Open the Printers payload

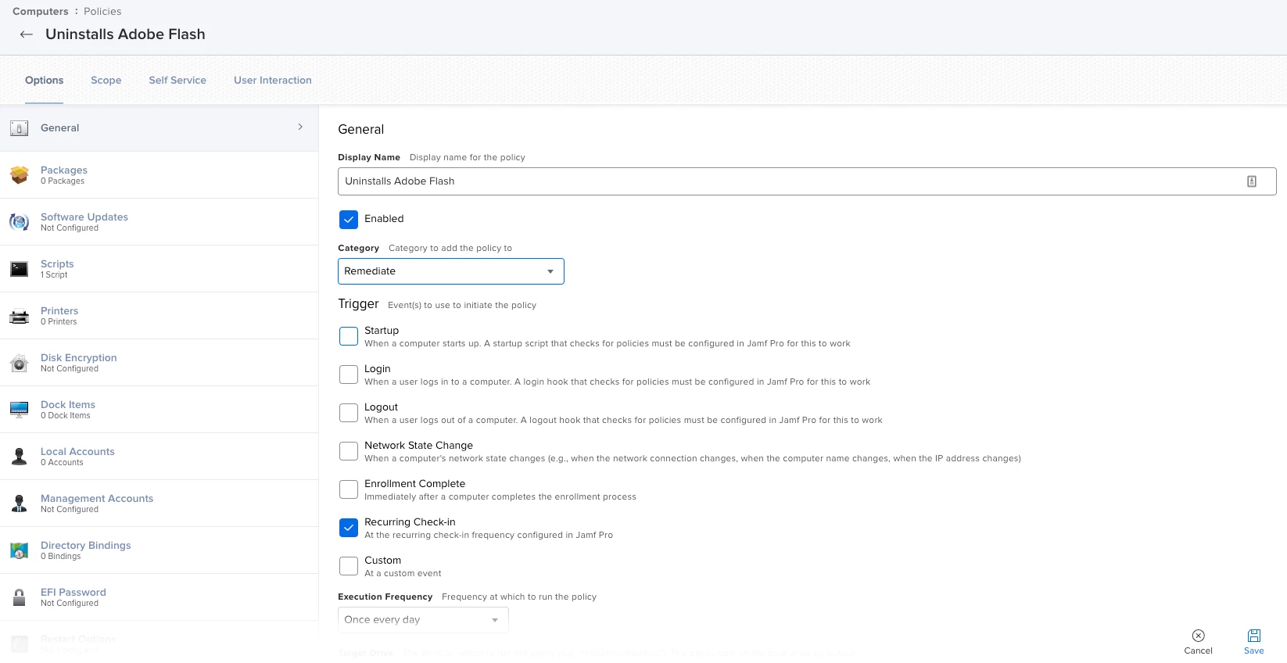pos(160,316)
